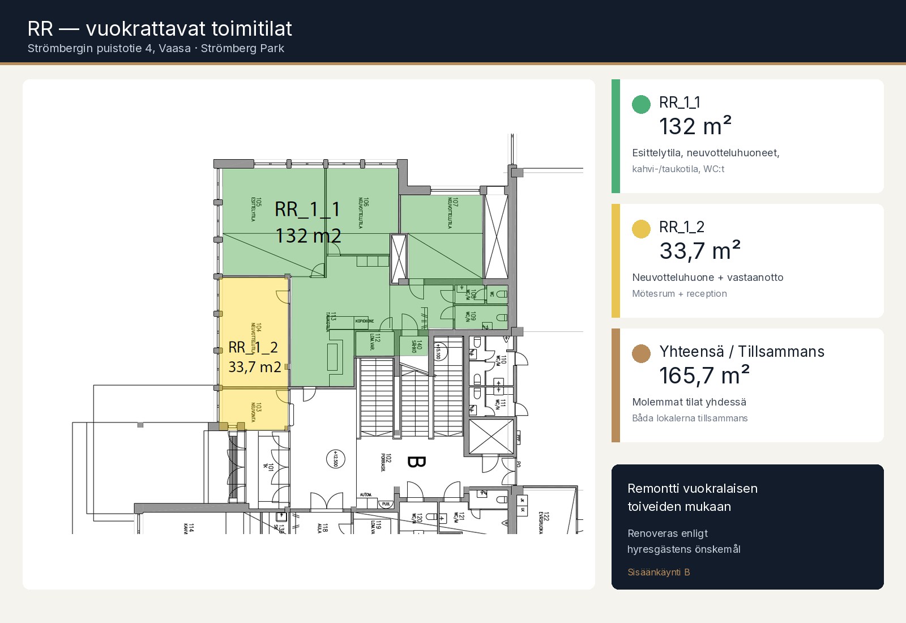Click the KOPIOKONE label on plan
Image resolution: width=906 pixels, height=623 pixels.
coord(365,321)
